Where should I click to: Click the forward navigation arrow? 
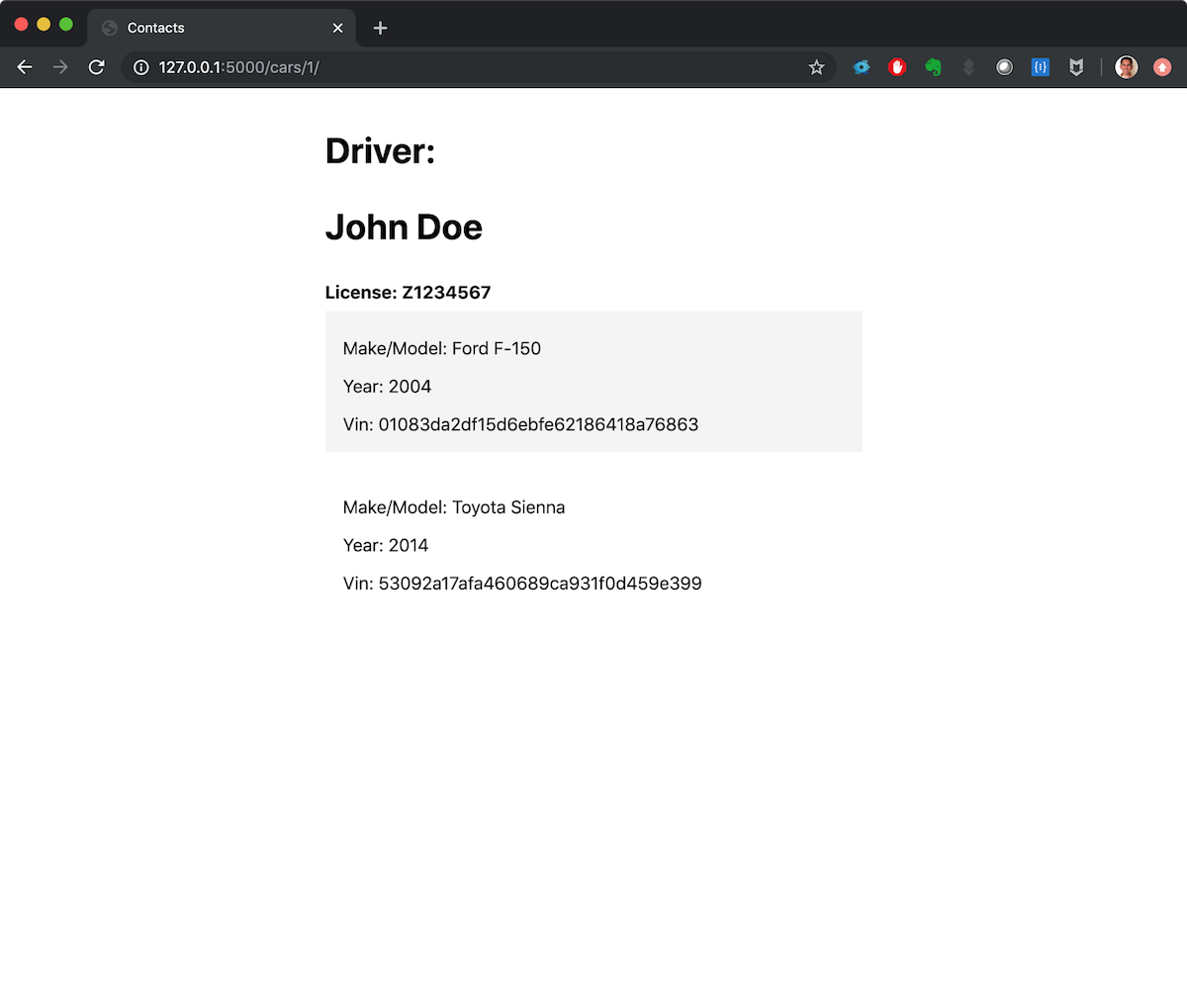click(60, 67)
